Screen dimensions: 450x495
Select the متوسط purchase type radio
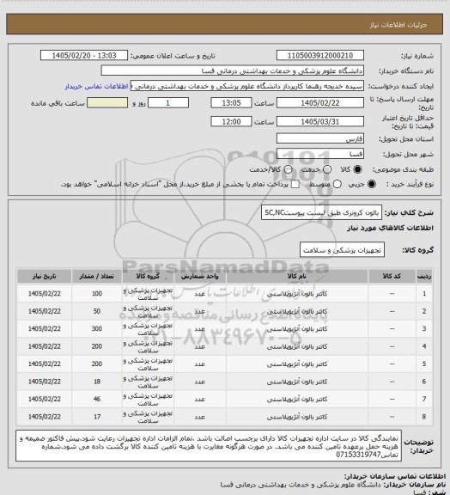[x=337, y=184]
